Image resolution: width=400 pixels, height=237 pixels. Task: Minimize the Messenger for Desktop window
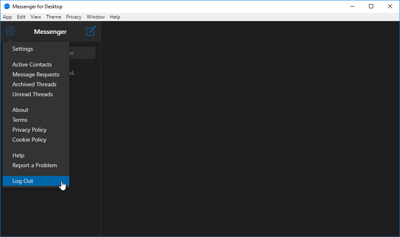pos(352,6)
